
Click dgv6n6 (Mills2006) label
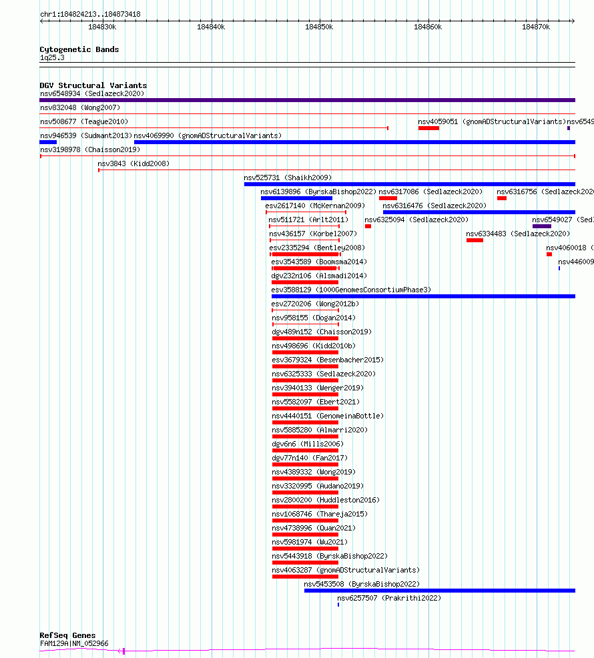(x=308, y=444)
